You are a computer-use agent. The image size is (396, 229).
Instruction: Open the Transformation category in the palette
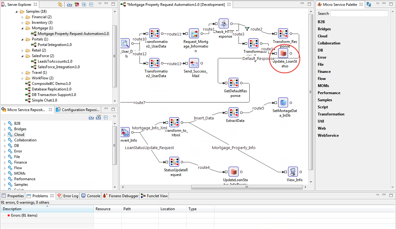click(331, 114)
